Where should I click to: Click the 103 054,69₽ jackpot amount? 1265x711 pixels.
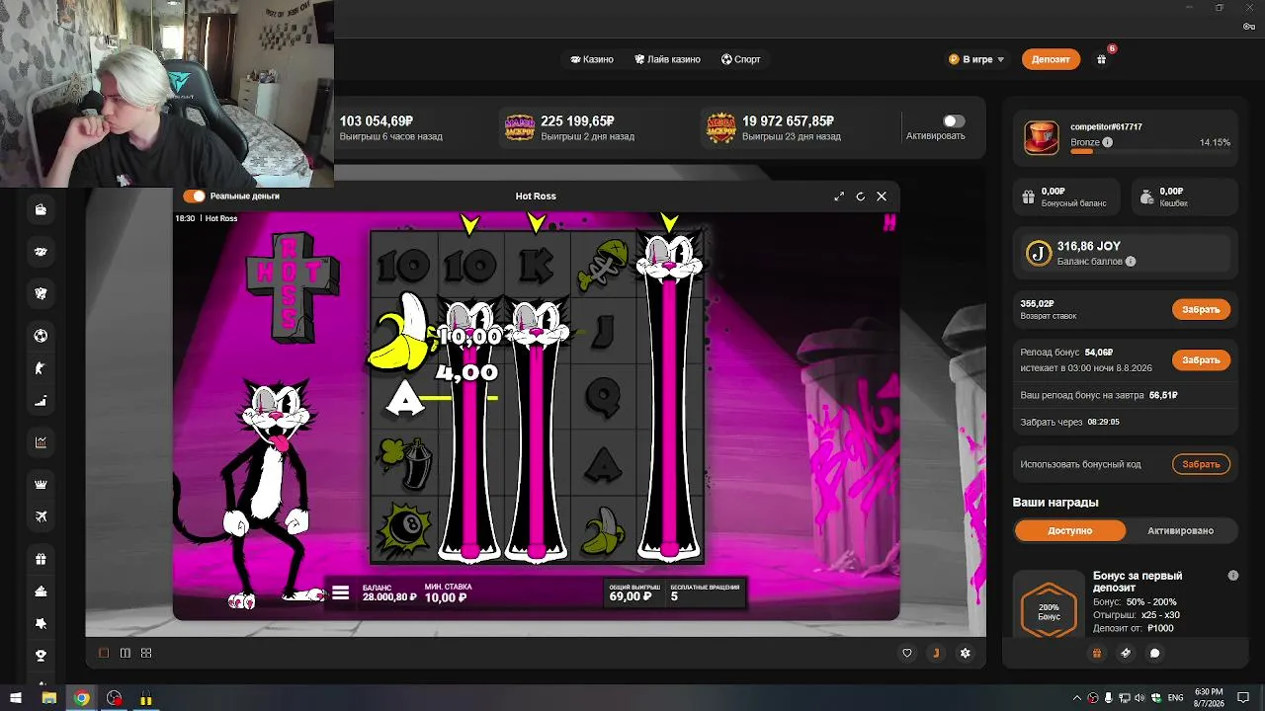[x=377, y=120]
